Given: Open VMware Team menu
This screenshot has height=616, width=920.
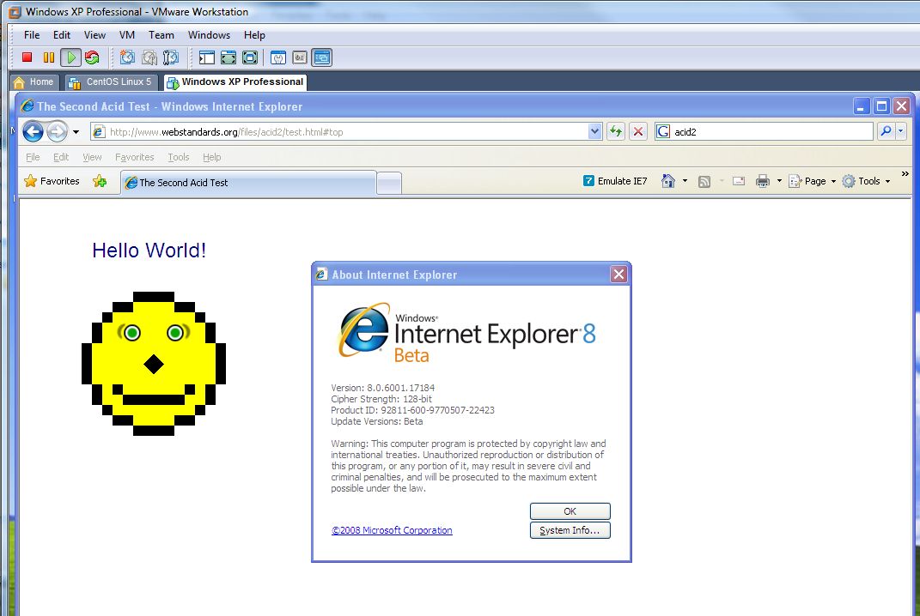Looking at the screenshot, I should [x=161, y=35].
